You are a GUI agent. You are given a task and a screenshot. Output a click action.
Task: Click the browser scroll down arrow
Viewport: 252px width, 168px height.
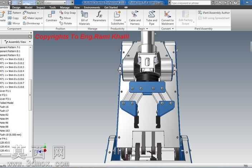(x=30, y=151)
